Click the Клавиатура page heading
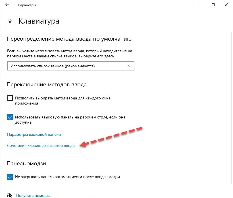This screenshot has width=233, height=198. tap(39, 21)
